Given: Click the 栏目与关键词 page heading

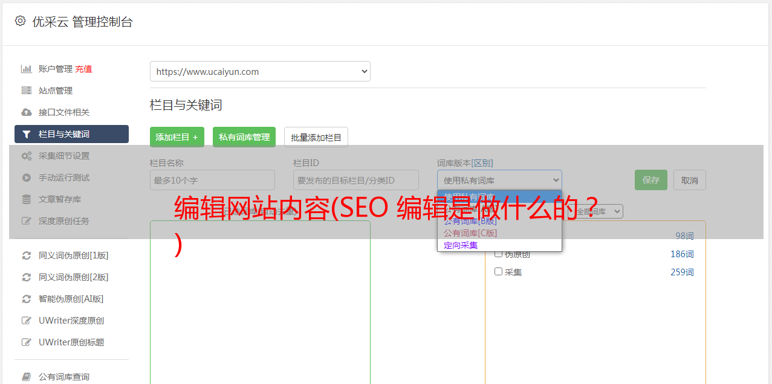Looking at the screenshot, I should coord(186,105).
